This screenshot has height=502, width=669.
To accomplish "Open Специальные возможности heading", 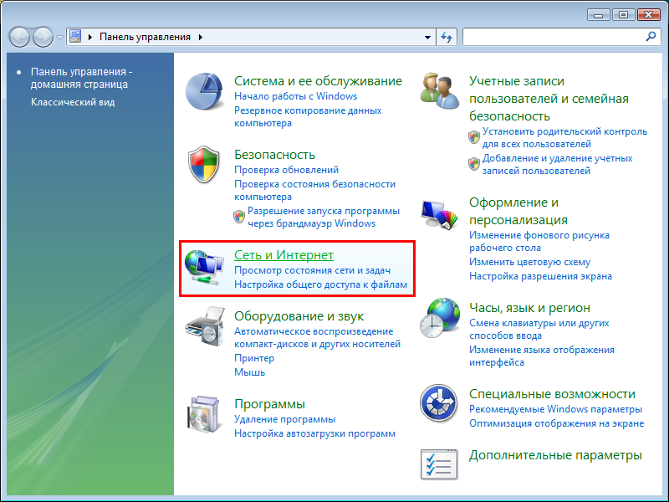I will pos(552,393).
